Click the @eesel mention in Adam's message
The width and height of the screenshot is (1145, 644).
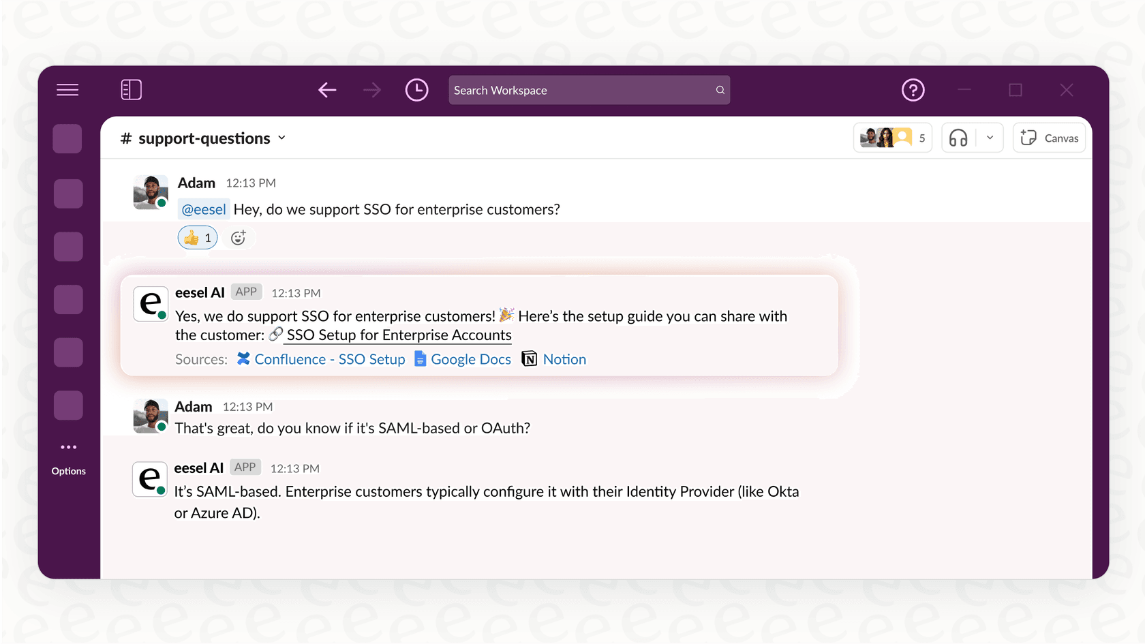click(203, 209)
